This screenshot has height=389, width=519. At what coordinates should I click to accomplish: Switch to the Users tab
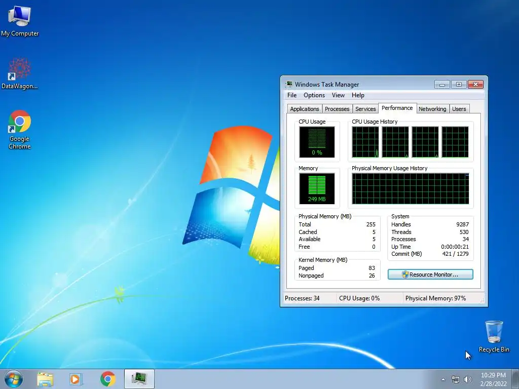(459, 109)
